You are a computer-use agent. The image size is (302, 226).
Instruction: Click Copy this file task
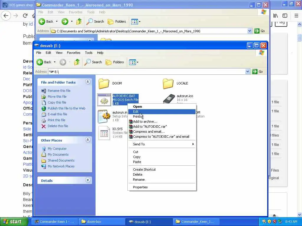57,102
